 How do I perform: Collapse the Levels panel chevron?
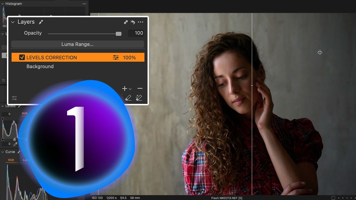pos(3,106)
